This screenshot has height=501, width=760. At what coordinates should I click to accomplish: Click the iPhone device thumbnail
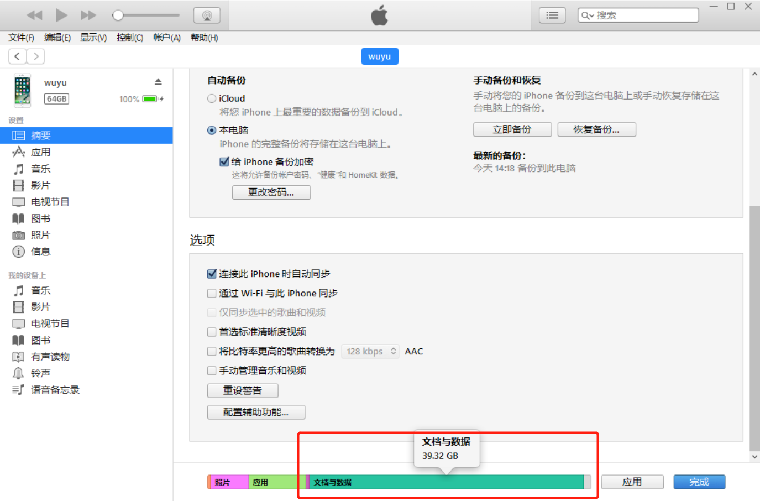click(x=22, y=90)
